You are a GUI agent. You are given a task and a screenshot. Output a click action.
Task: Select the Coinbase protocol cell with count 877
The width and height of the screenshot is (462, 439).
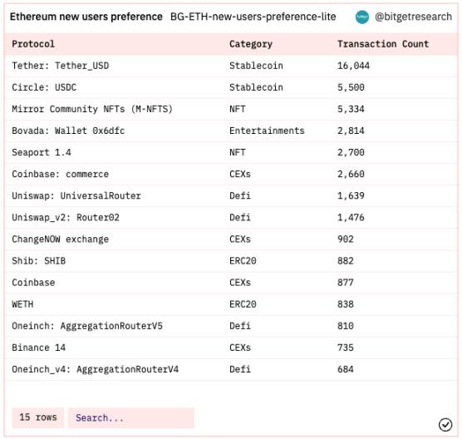point(33,283)
